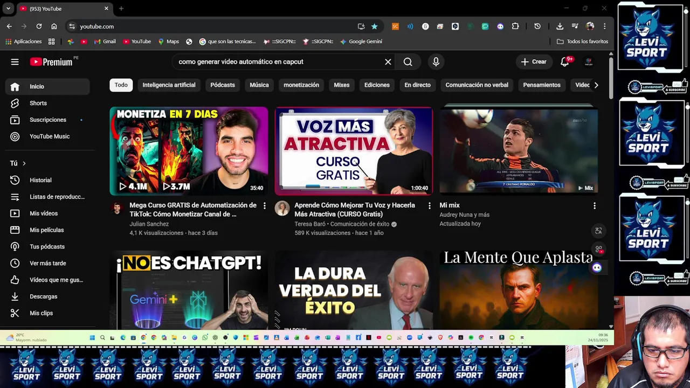The height and width of the screenshot is (388, 690).
Task: Open the Voz más atractiva thumbnail
Action: click(x=354, y=151)
